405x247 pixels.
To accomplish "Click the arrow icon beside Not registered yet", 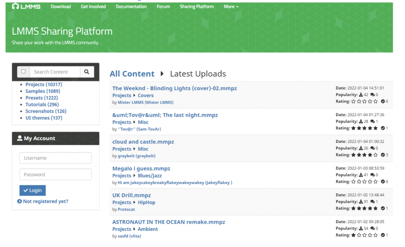I will 19,202.
